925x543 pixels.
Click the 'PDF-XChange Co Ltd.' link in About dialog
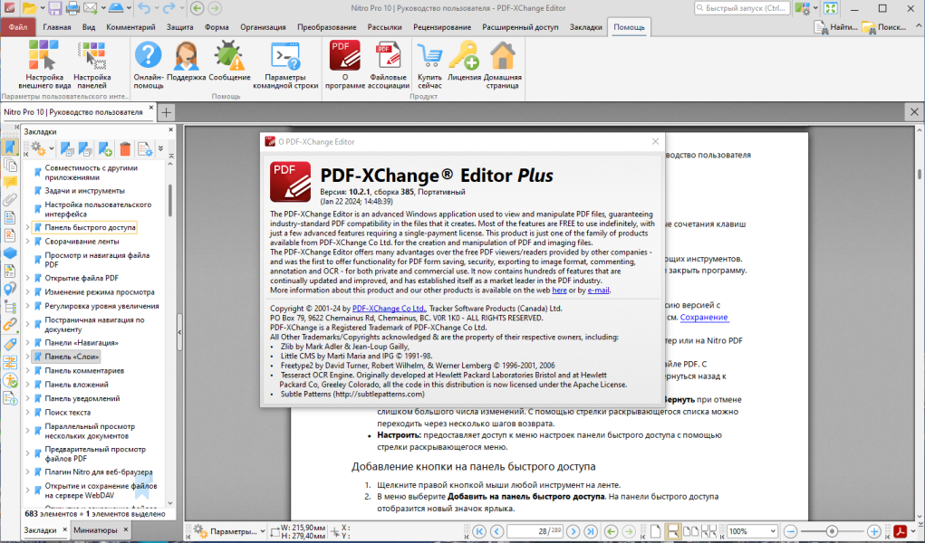389,309
